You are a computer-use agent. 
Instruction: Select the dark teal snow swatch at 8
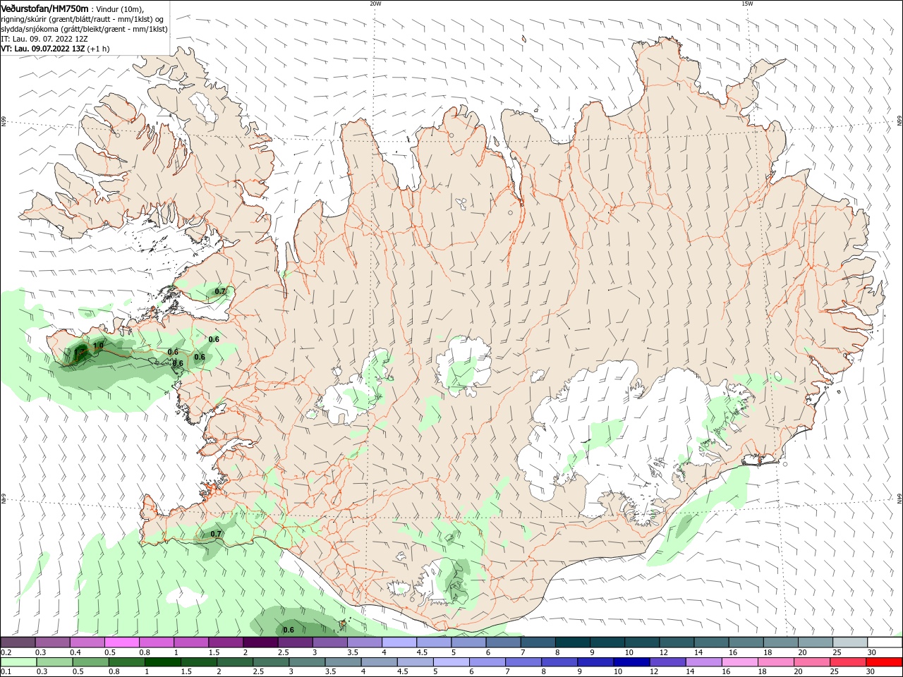(572, 642)
